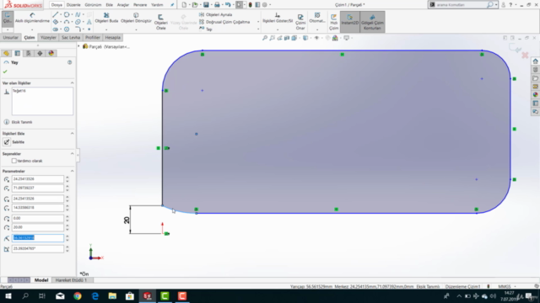The image size is (540, 303).
Task: Toggle the Yardımcı olarak checkbox
Action: (x=14, y=161)
